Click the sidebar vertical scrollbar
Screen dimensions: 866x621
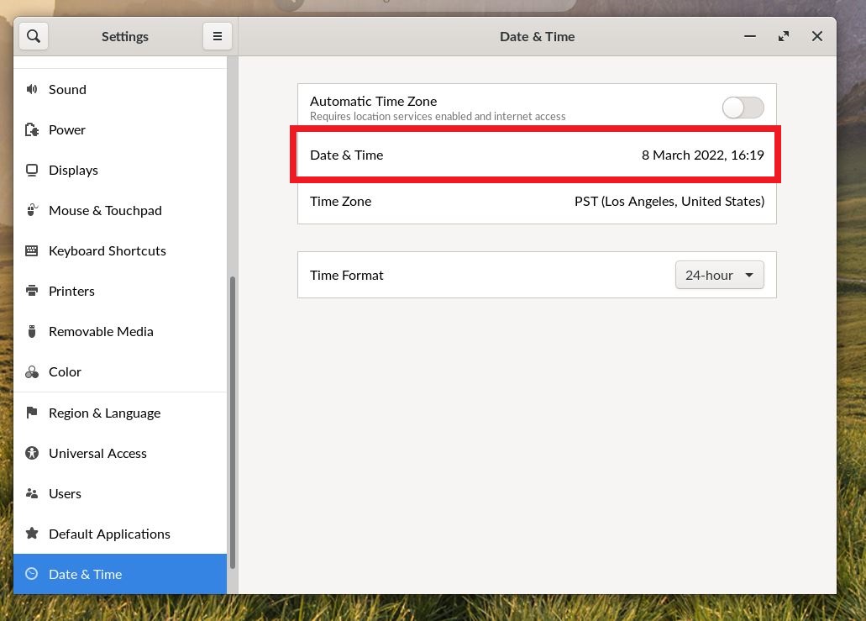(233, 423)
